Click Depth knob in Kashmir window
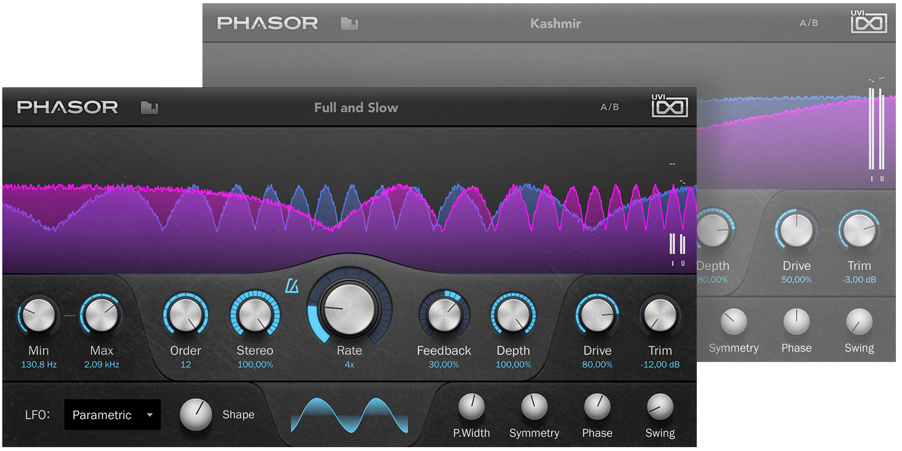The width and height of the screenshot is (902, 451). tap(714, 230)
